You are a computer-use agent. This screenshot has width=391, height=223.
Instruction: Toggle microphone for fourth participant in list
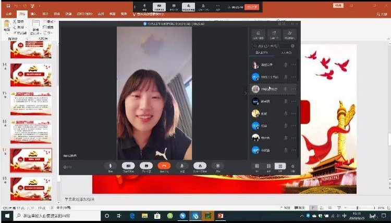[285, 101]
